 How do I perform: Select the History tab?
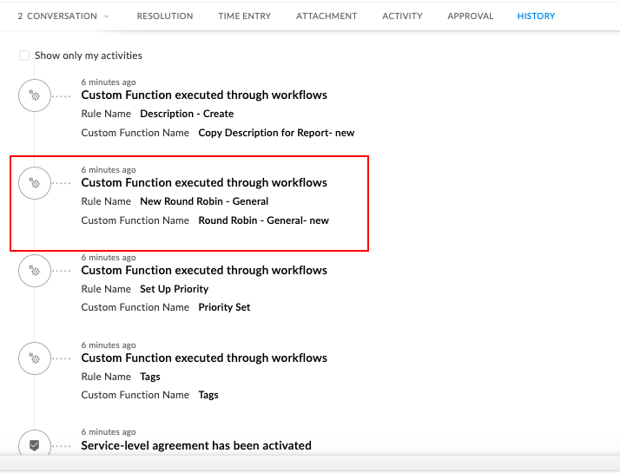(536, 16)
